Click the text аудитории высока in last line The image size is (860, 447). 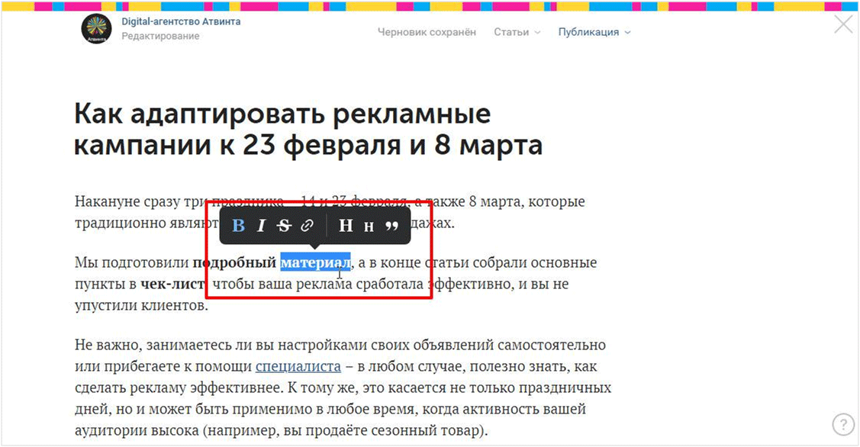click(137, 430)
